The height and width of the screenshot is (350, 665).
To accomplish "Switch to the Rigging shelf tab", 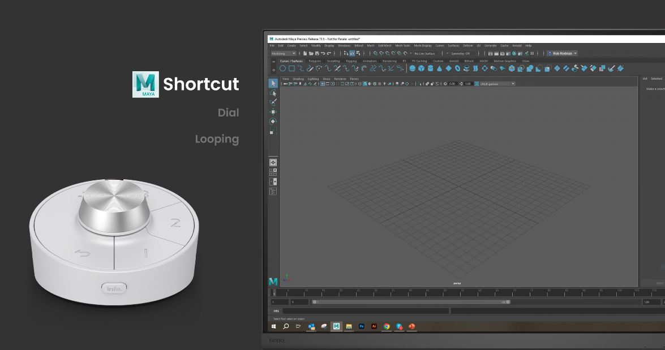I will point(351,61).
